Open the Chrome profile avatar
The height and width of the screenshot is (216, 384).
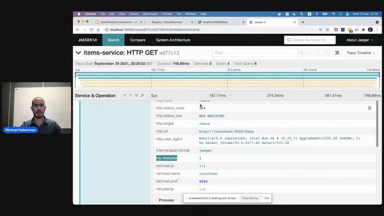pyautogui.click(x=370, y=29)
